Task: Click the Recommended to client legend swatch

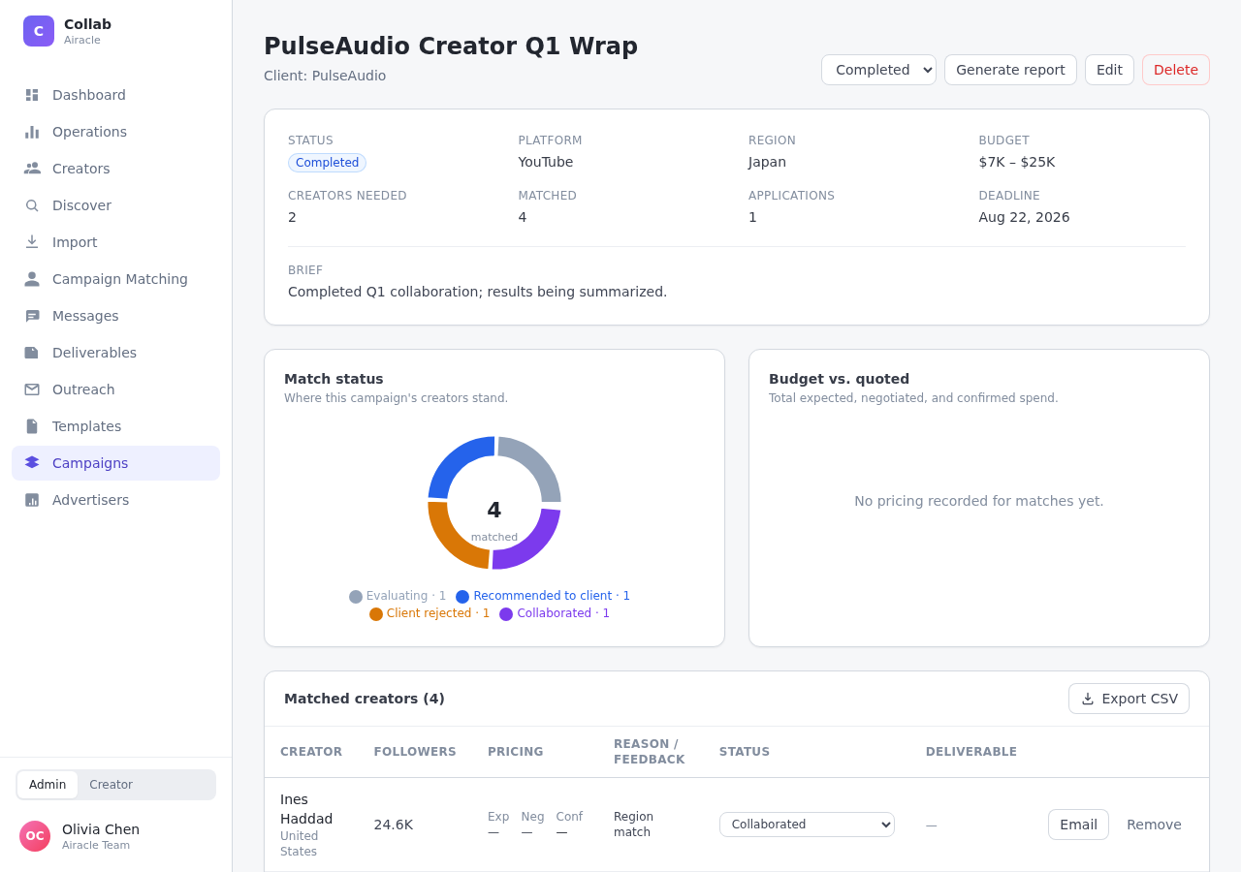Action: click(x=462, y=597)
